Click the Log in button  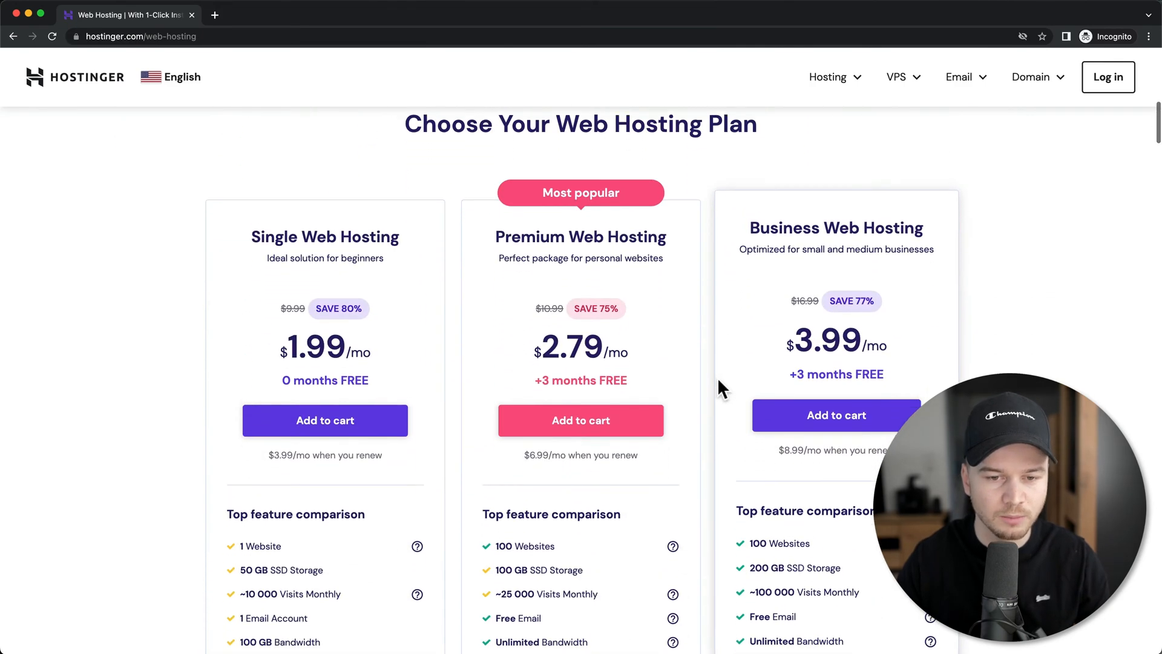click(x=1108, y=77)
